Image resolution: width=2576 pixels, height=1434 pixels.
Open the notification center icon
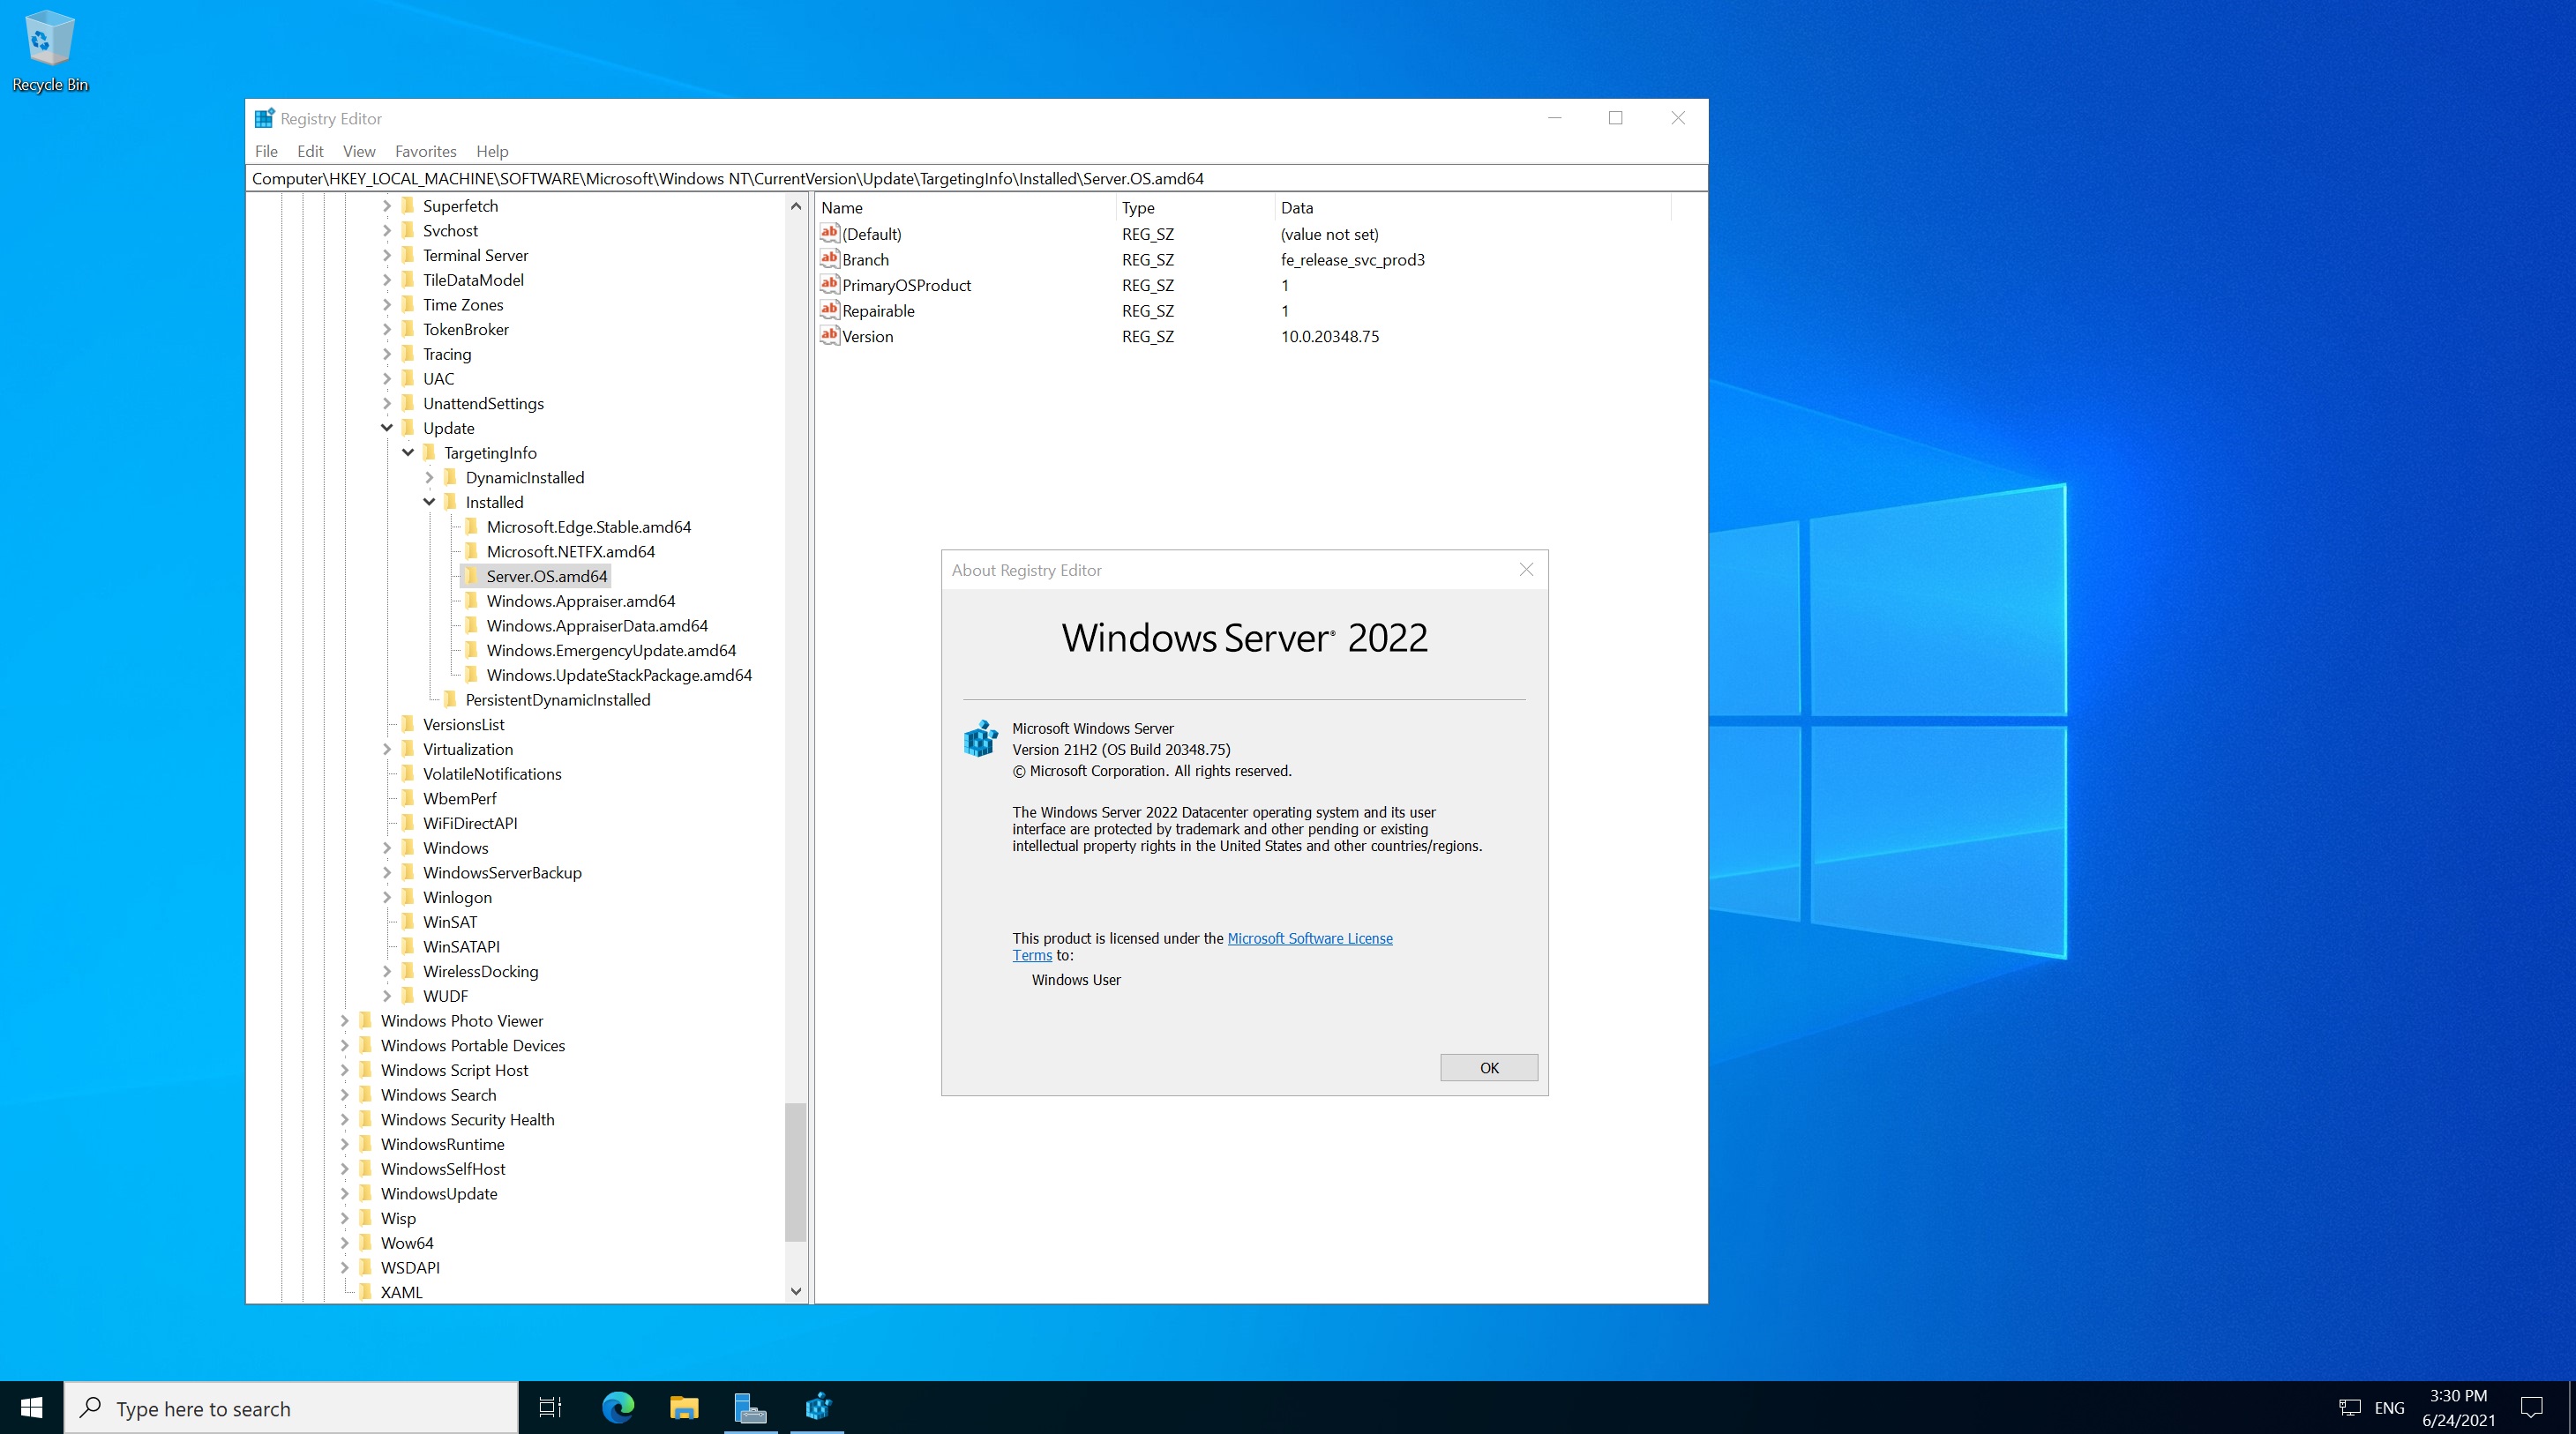click(x=2531, y=1407)
